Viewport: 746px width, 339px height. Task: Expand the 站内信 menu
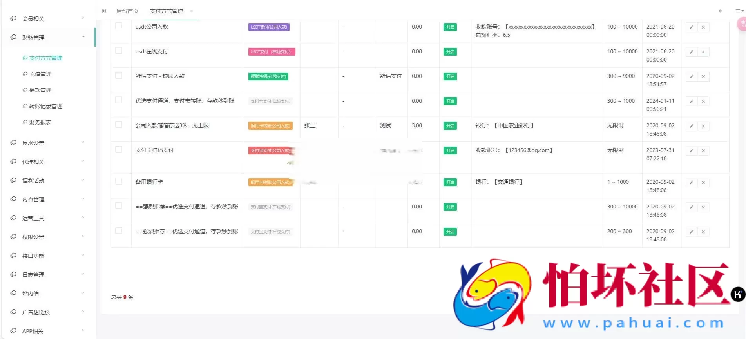48,293
